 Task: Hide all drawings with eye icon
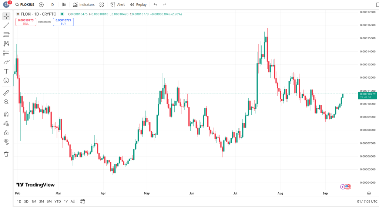pos(6,142)
